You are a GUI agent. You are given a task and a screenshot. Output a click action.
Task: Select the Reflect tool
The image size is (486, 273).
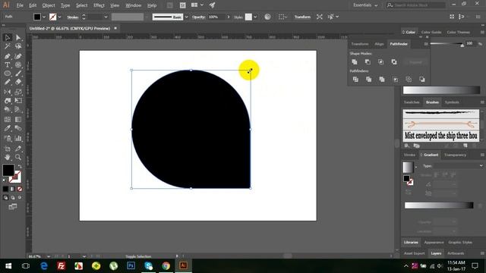tap(8, 92)
